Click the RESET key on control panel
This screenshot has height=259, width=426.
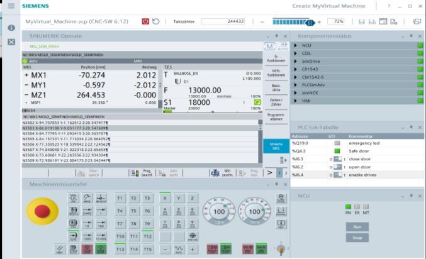coord(60,249)
